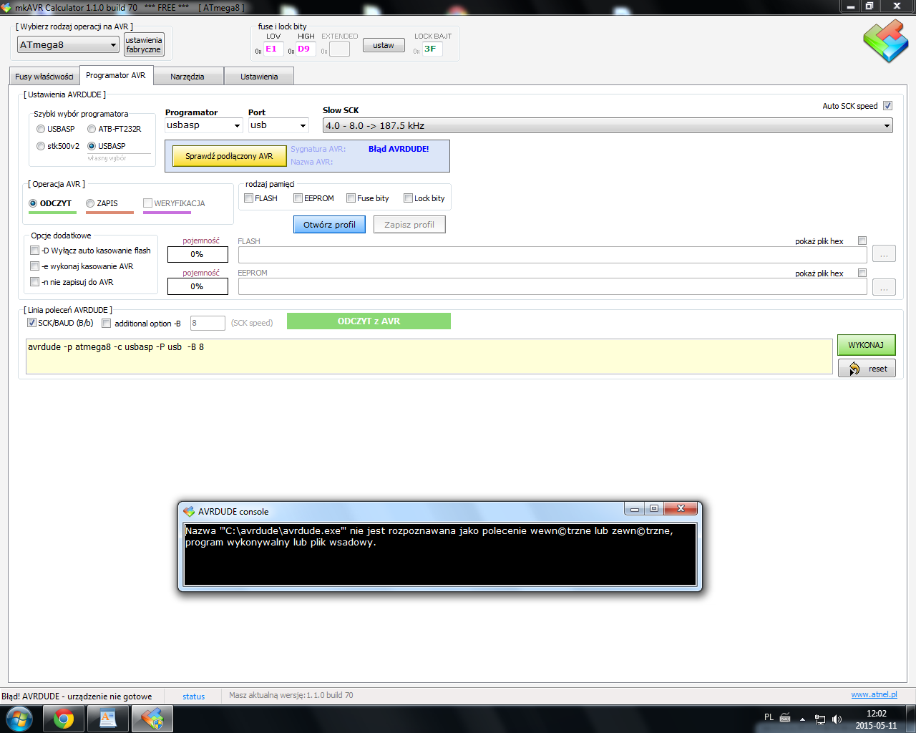Click the avrdude command line text field
916x733 pixels.
pyautogui.click(x=429, y=356)
